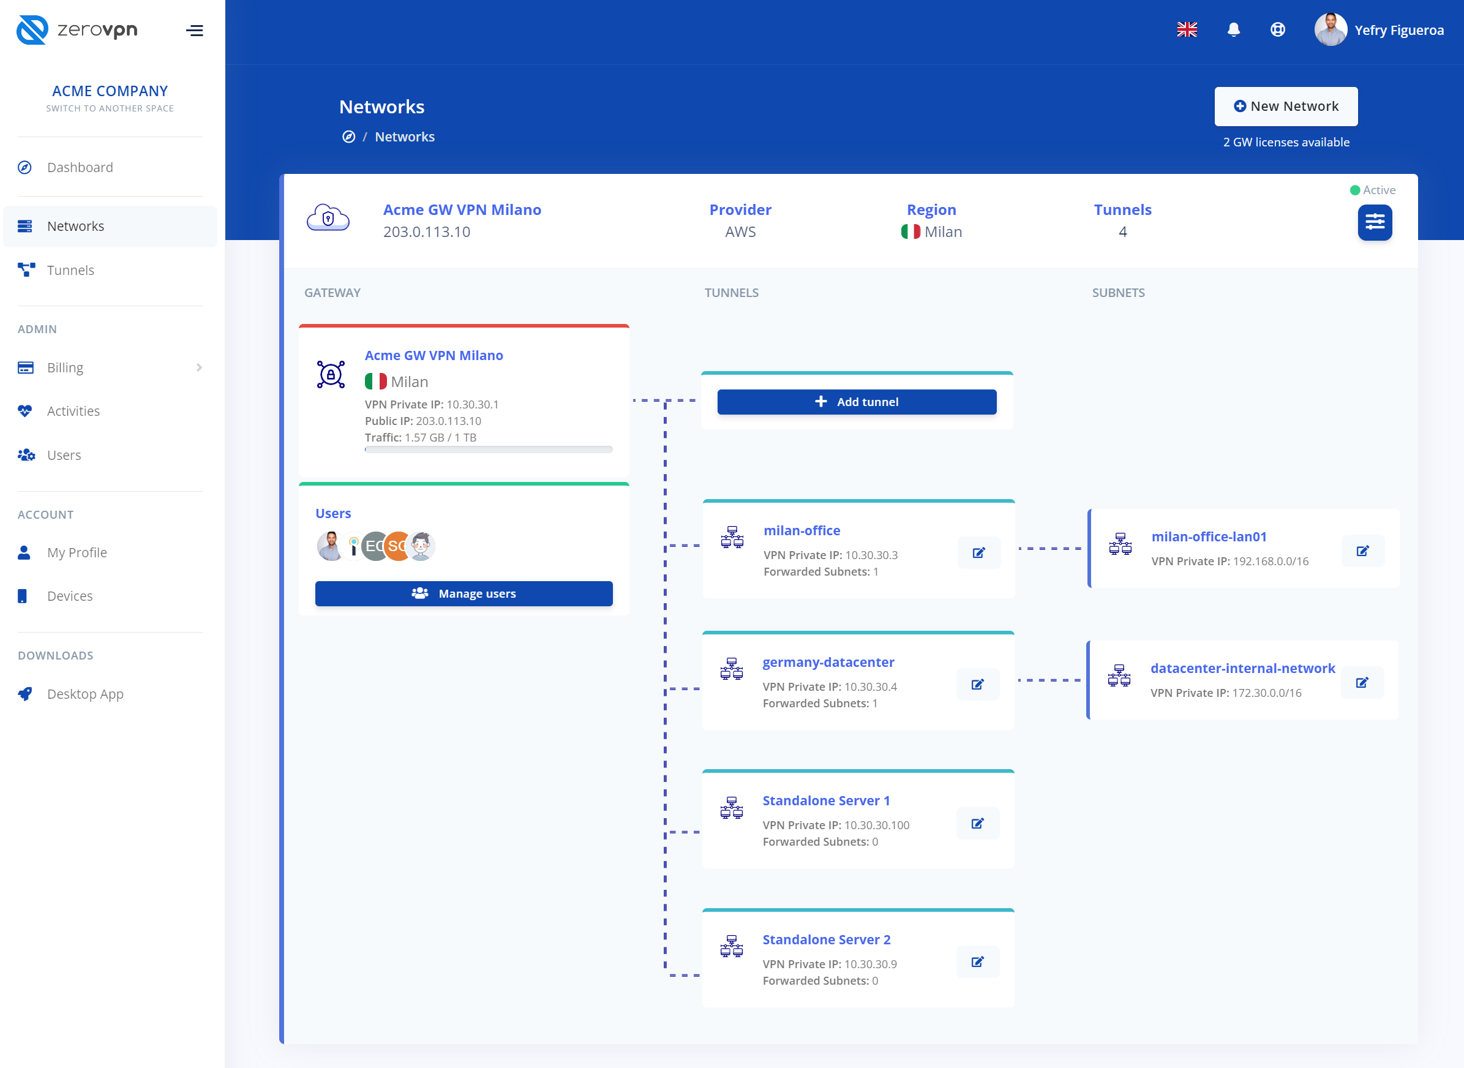Open the Yefry Figueroa account menu
1464x1068 pixels.
[1398, 31]
